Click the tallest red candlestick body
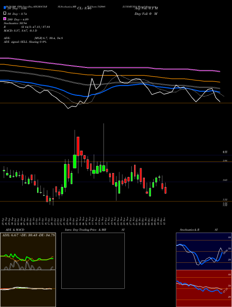The image size is (232, 307). click(78, 146)
